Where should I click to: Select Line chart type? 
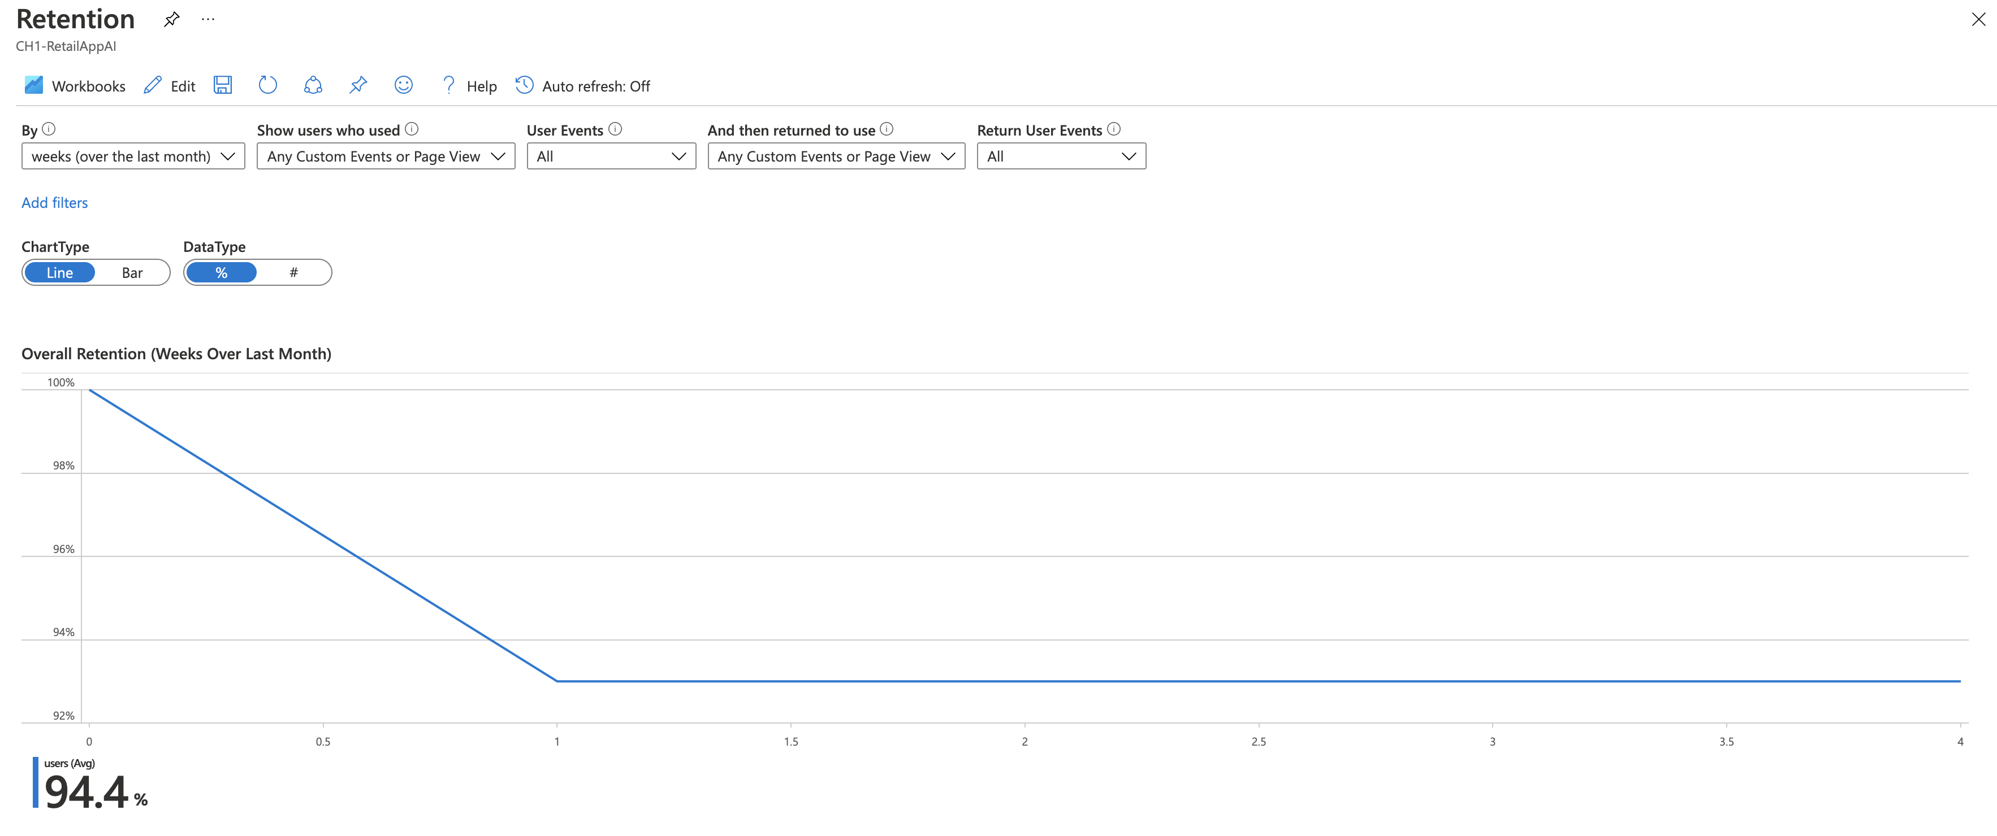pos(60,273)
